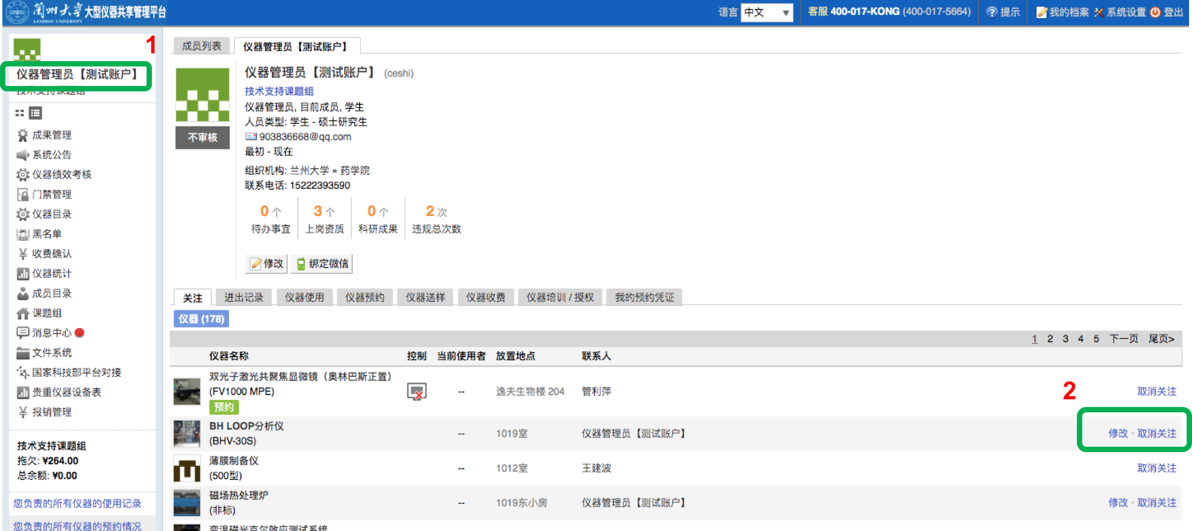This screenshot has width=1192, height=531.
Task: Click the 仪器绩效考核 gear icon
Action: tap(23, 174)
